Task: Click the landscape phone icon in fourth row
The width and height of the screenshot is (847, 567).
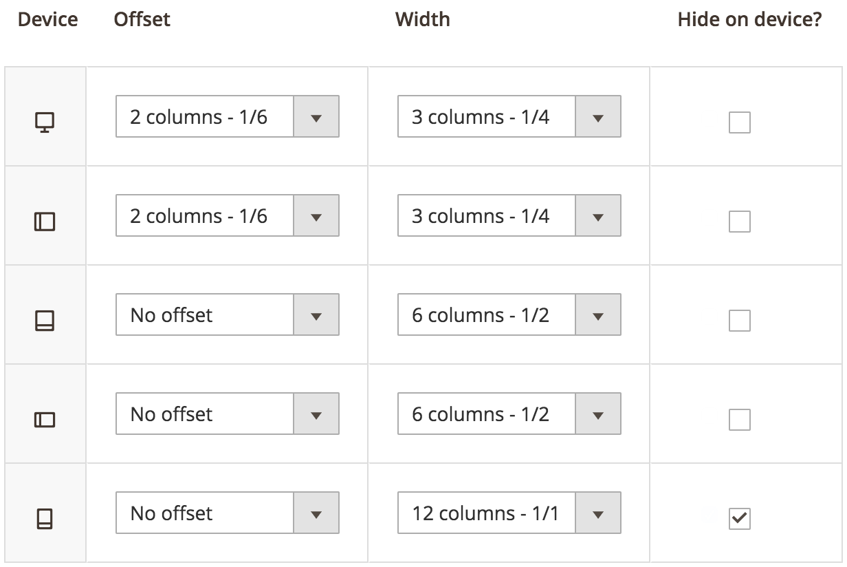Action: (x=45, y=420)
